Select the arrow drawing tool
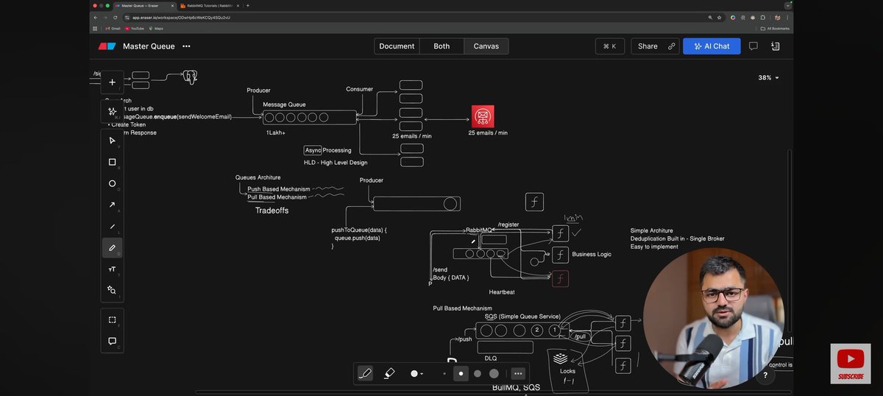The image size is (883, 396). (x=112, y=205)
